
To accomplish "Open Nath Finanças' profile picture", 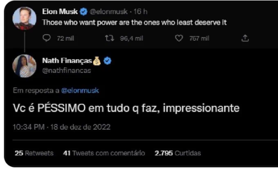I will 25,66.
